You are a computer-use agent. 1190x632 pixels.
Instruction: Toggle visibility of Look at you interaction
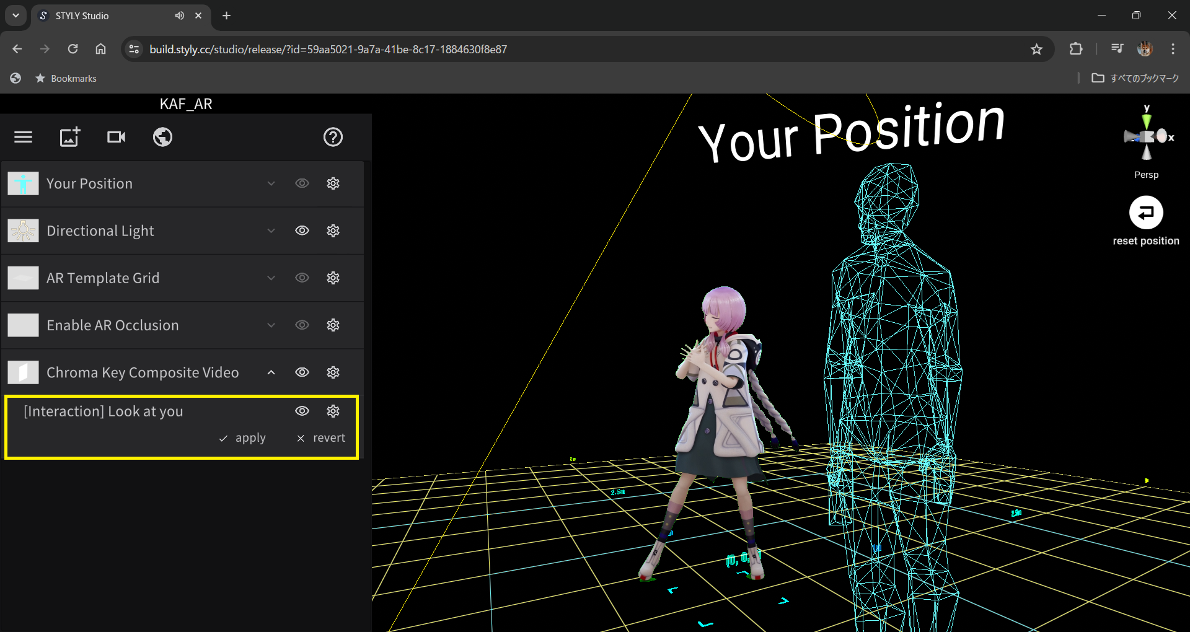click(x=302, y=411)
